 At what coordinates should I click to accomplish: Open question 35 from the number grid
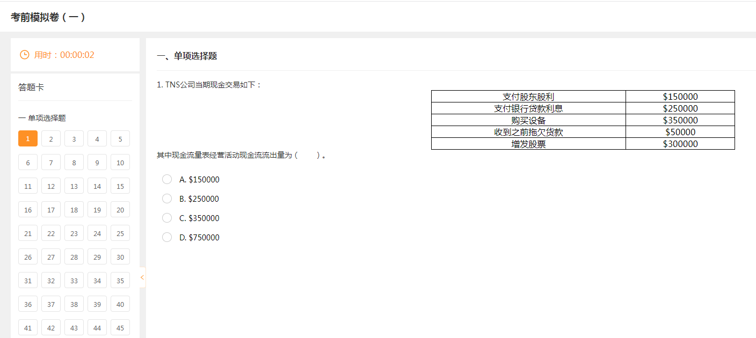[x=120, y=280]
